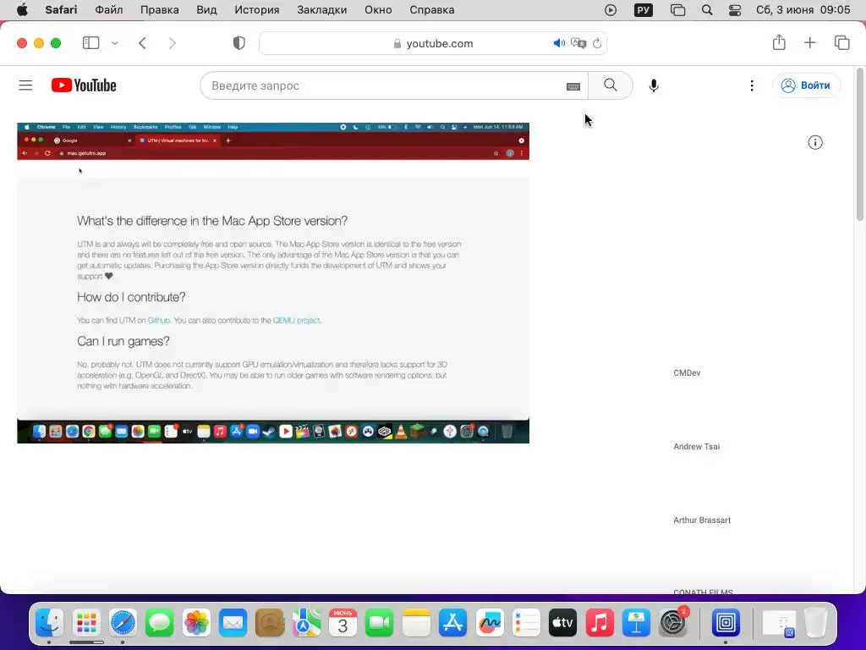Open the Справка menu
866x650 pixels.
point(432,10)
